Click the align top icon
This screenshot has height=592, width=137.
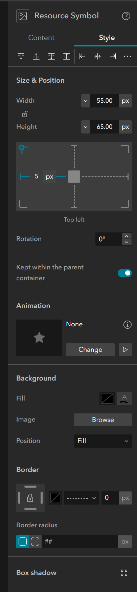[21, 56]
